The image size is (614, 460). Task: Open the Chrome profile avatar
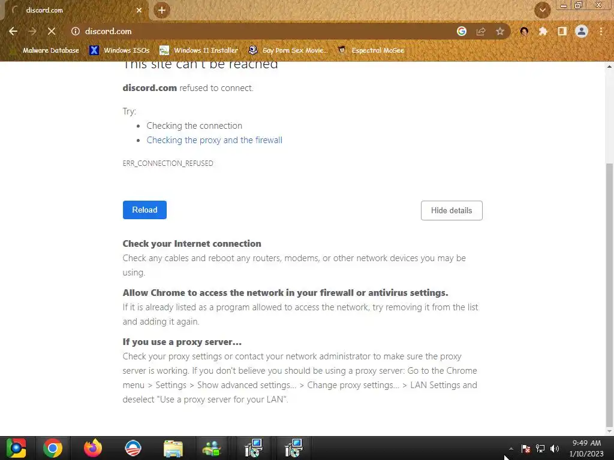coord(582,31)
